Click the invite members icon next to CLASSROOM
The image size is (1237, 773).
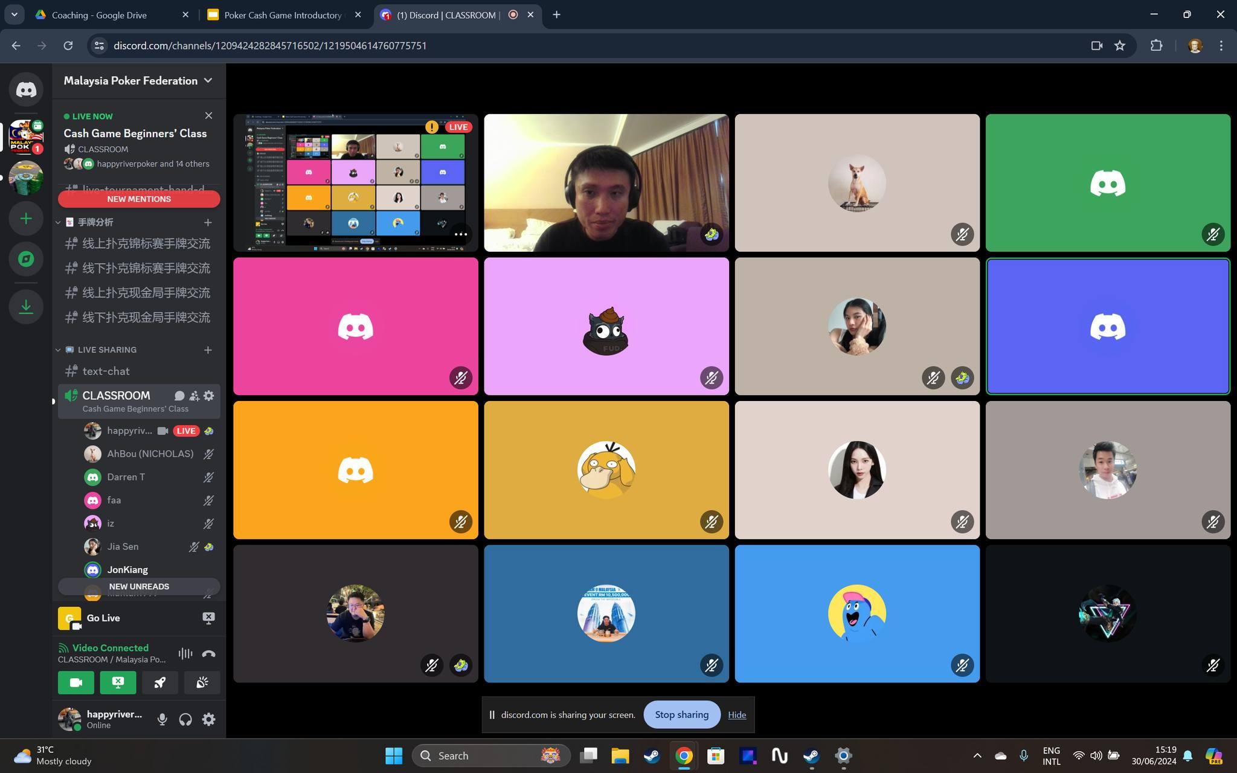pos(194,396)
